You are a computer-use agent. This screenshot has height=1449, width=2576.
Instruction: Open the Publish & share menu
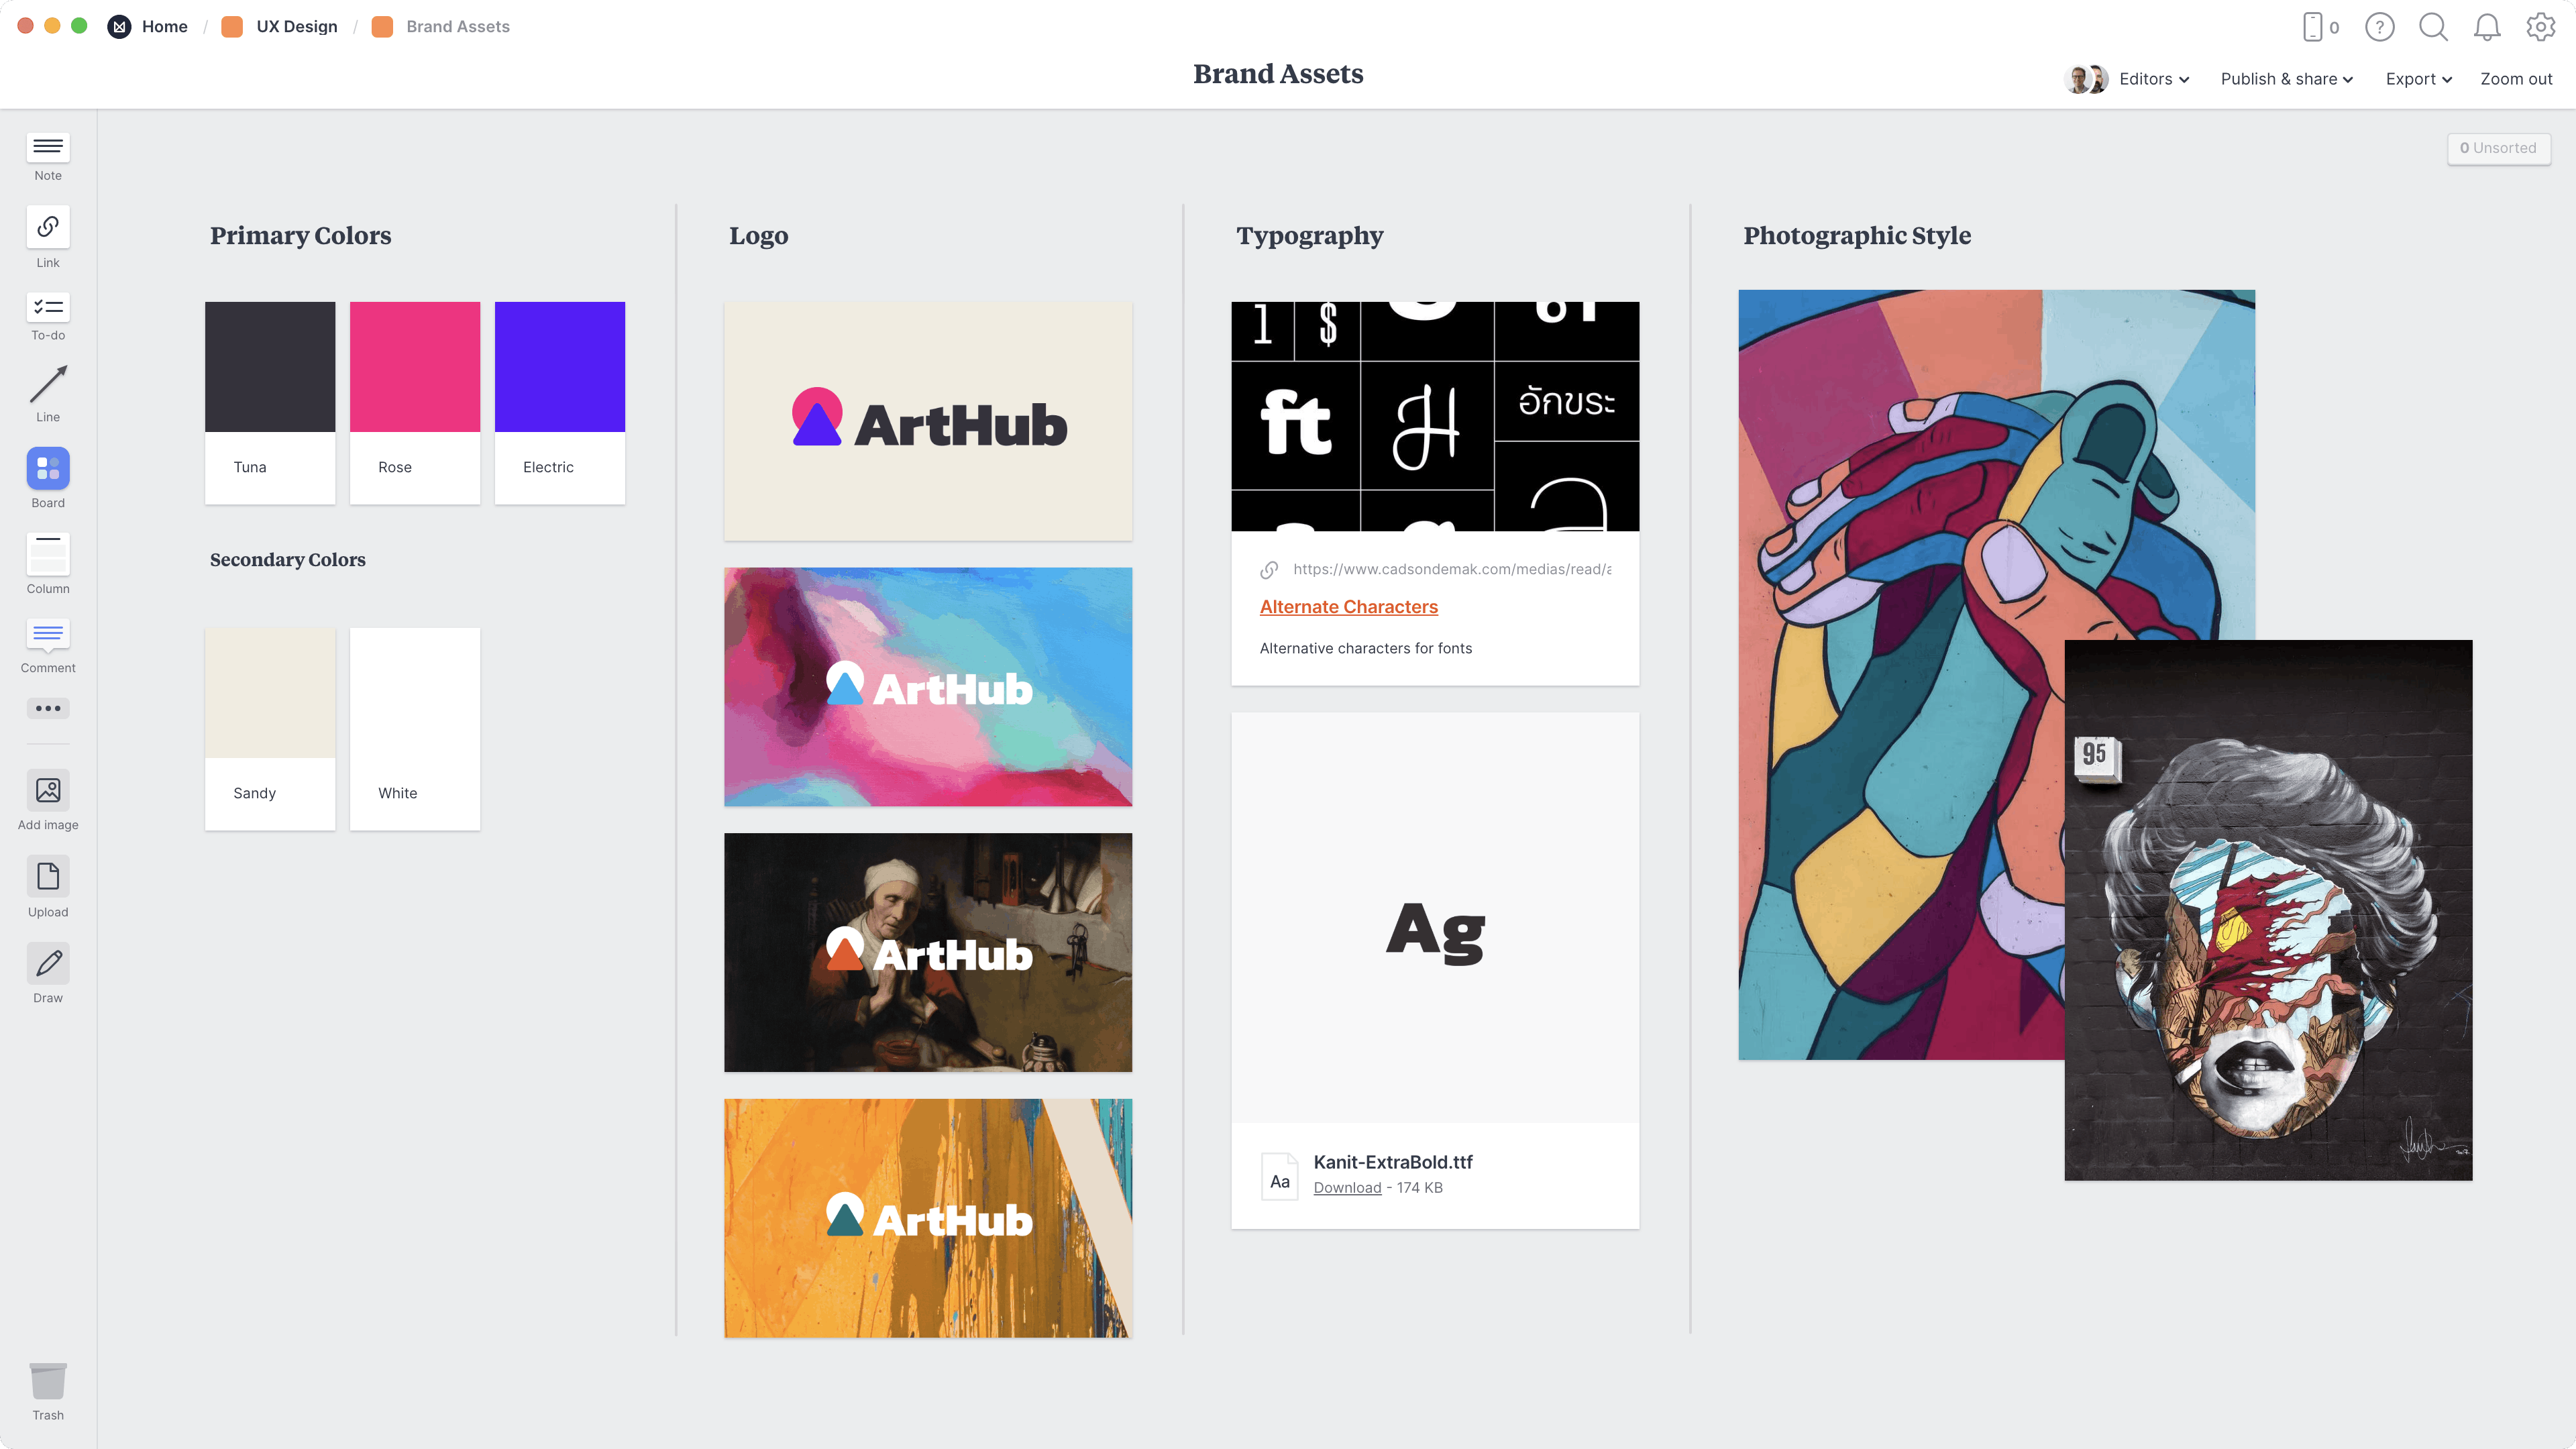[2286, 79]
